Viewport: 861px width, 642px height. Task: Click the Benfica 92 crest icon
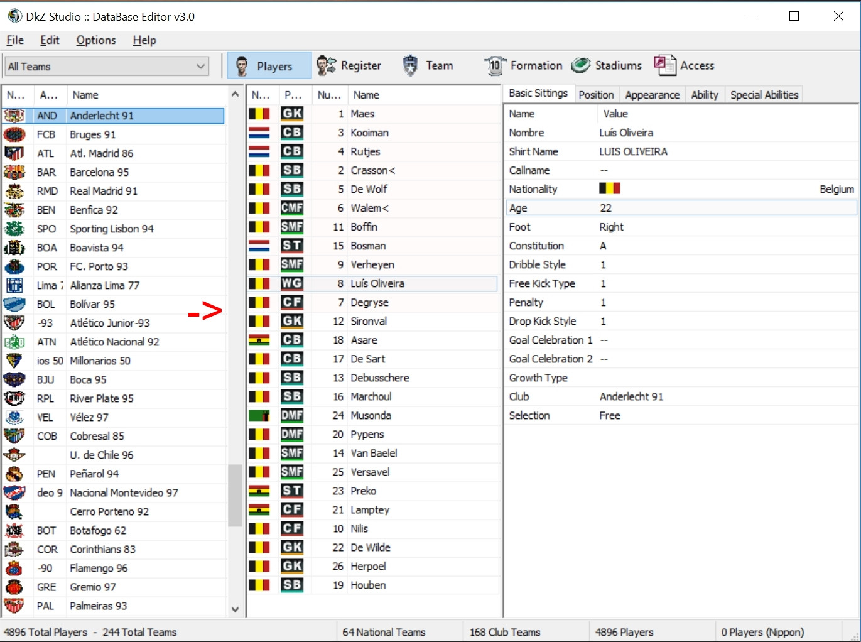tap(14, 210)
